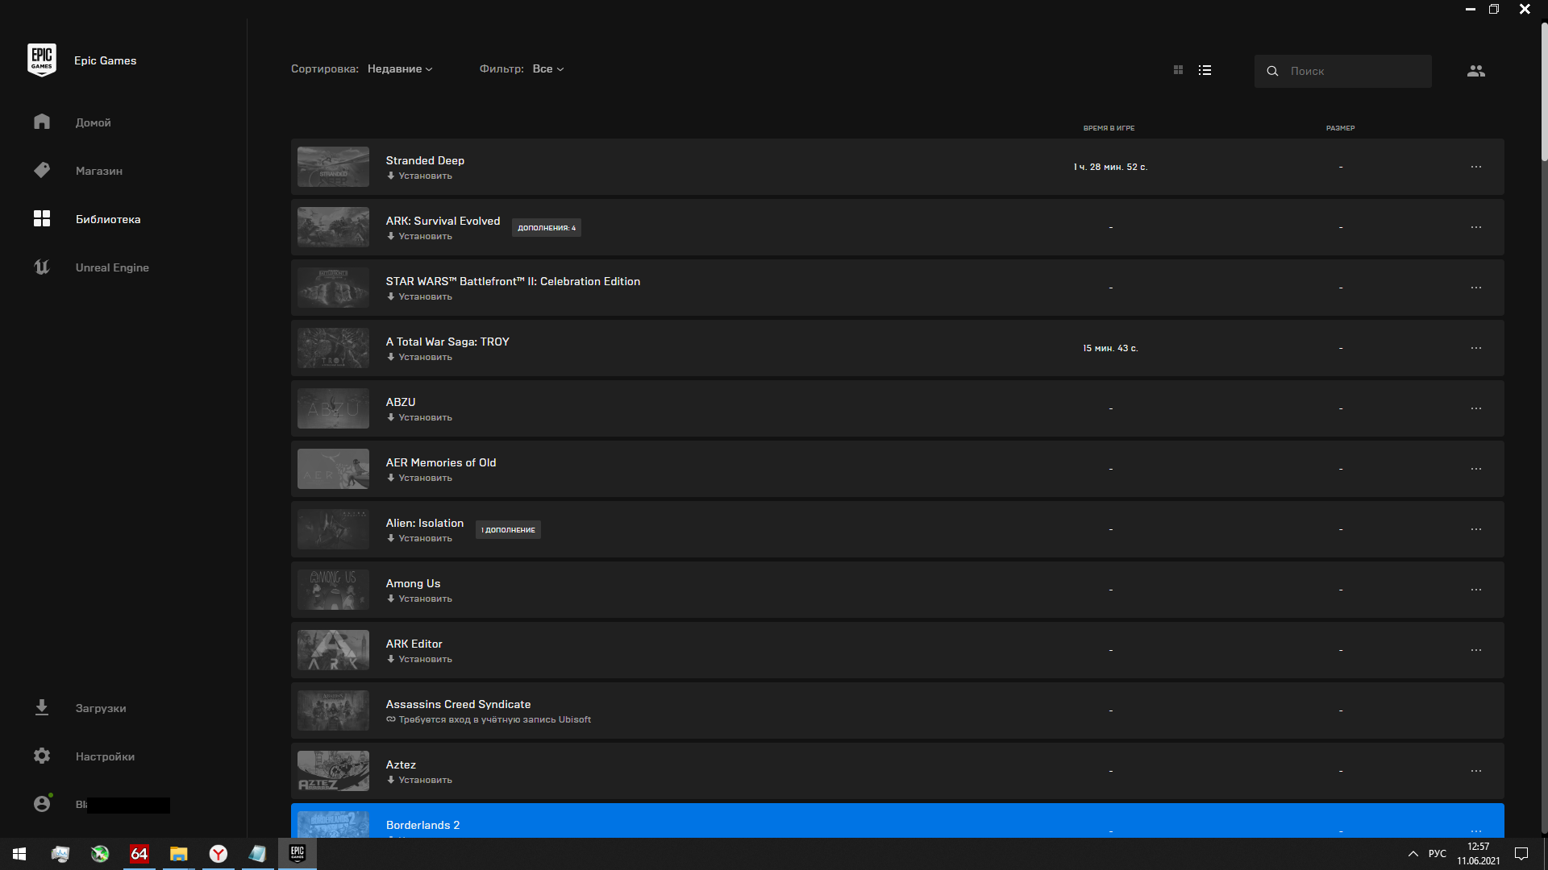Select Библиотека in the sidebar
This screenshot has height=870, width=1548.
[x=107, y=219]
